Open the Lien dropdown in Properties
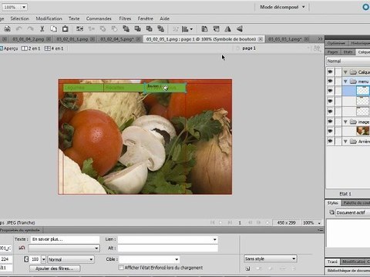Screen dimensions: 370x277 [x=214, y=239]
